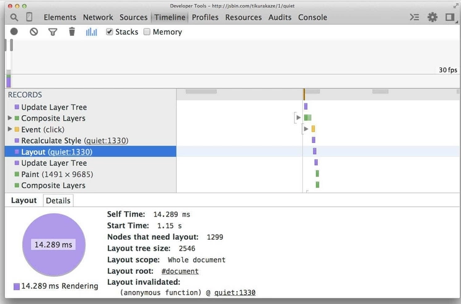461x304 pixels.
Task: Open the Elements panel
Action: [60, 17]
